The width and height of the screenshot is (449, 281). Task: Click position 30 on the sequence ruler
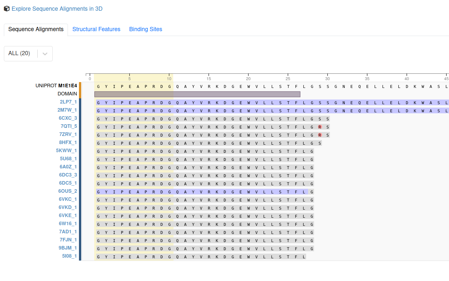[327, 79]
